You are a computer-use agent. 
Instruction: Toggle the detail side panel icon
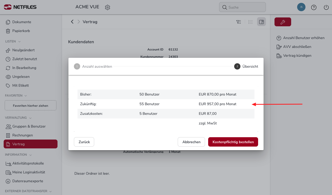click(x=261, y=22)
